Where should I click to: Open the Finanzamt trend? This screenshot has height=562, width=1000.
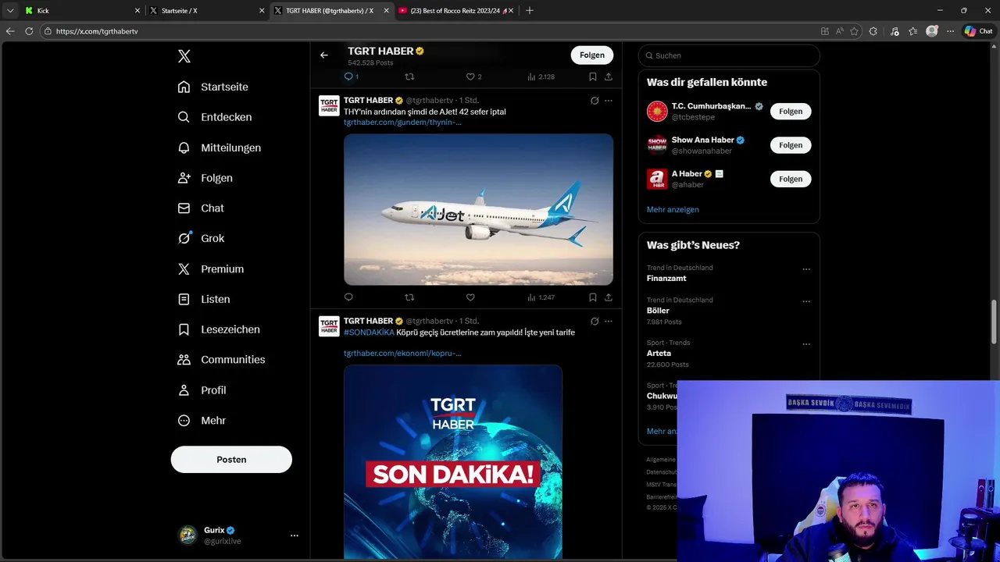[666, 278]
